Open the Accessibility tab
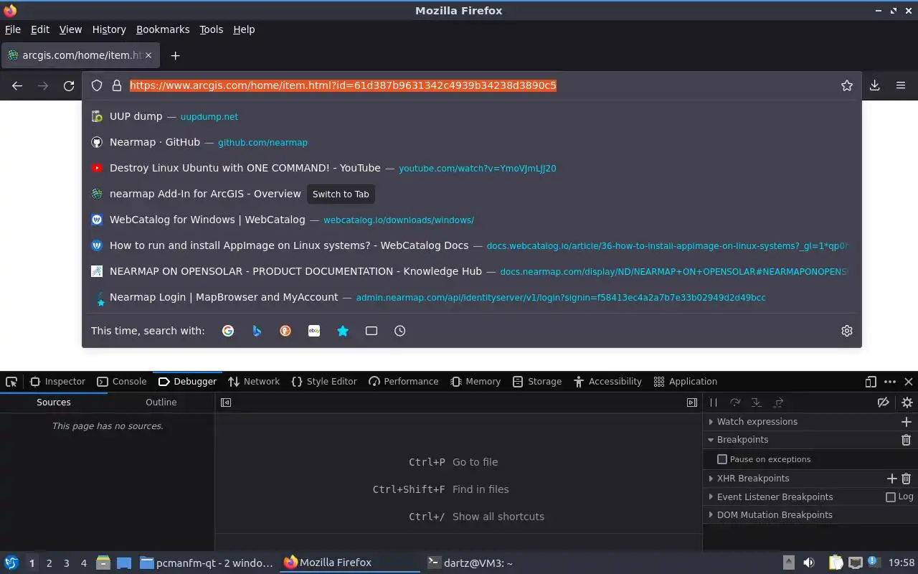Screen dimensions: 918x574 [608, 382]
